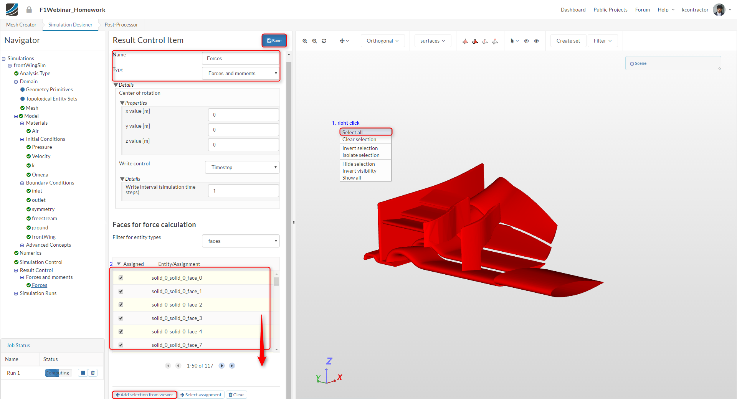This screenshot has width=737, height=399.
Task: Click the zoom out magnifier icon
Action: pos(314,41)
